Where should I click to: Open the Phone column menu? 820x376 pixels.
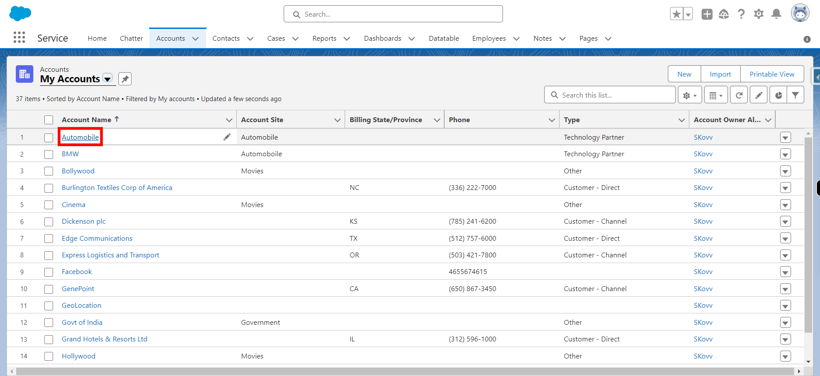point(552,120)
